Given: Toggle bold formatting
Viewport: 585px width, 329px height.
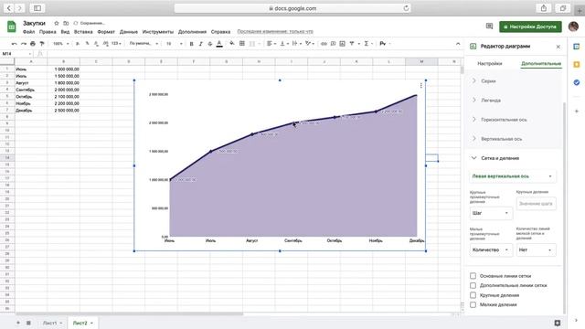Looking at the screenshot, I should (191, 44).
